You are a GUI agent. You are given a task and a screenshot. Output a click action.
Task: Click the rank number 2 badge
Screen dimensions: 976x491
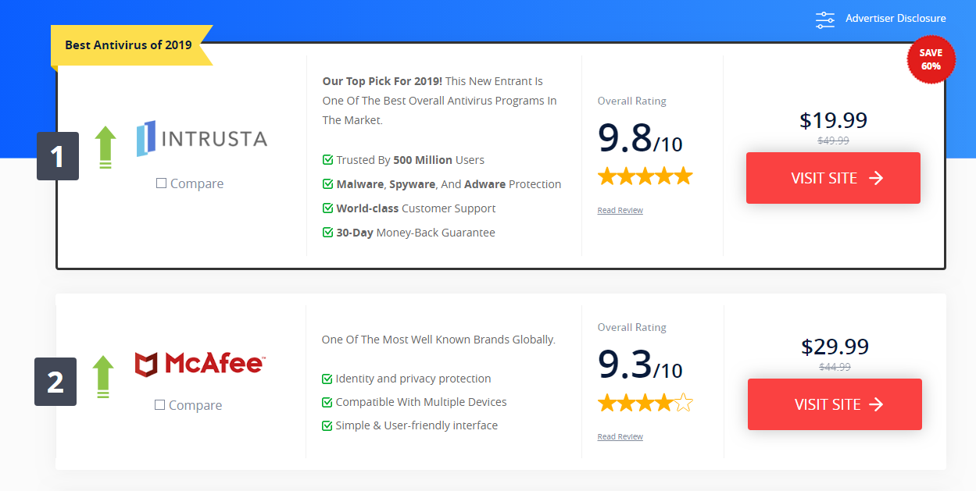[x=55, y=382]
